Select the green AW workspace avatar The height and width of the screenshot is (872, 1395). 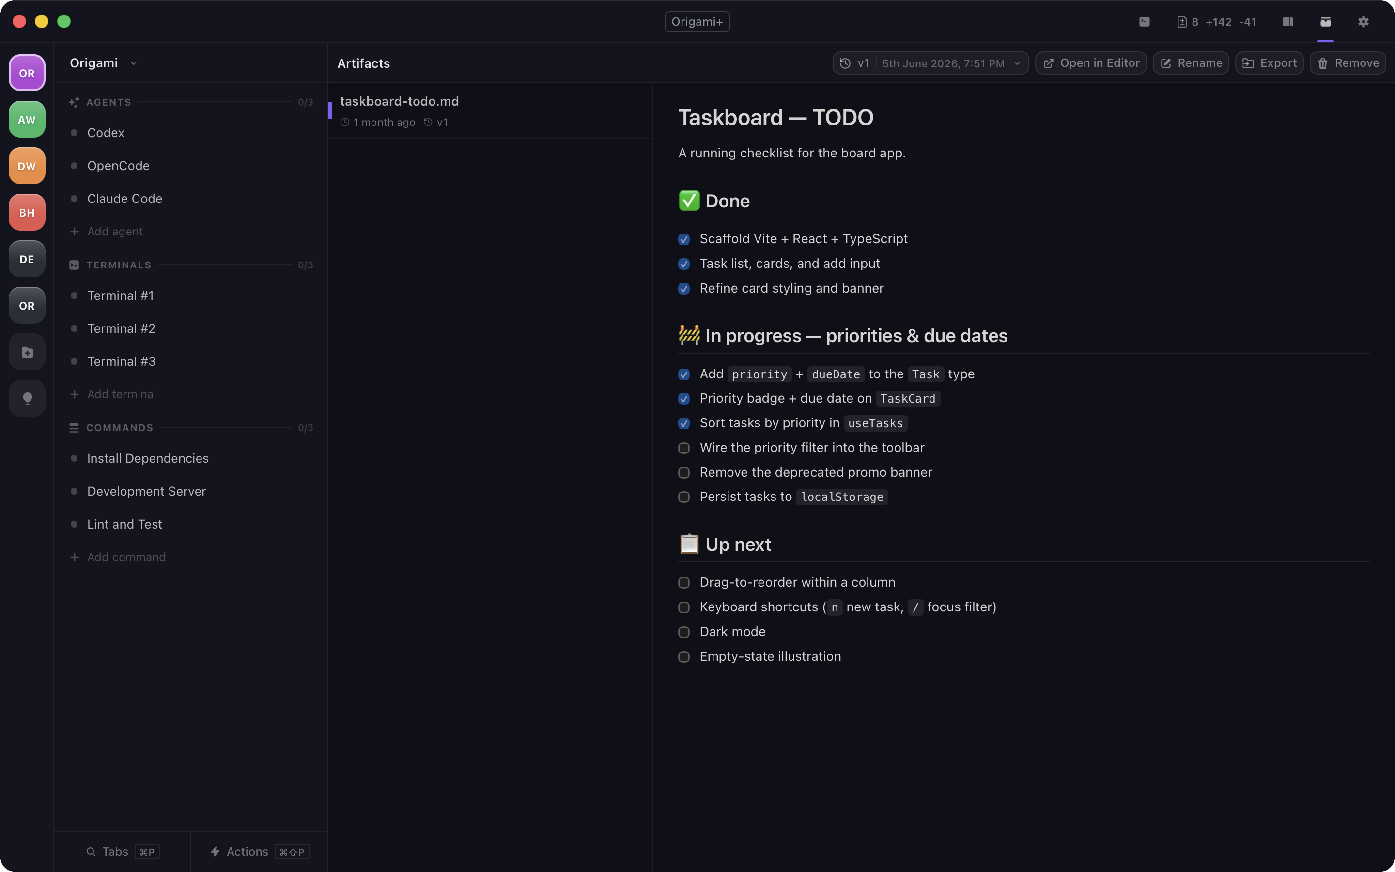(27, 119)
